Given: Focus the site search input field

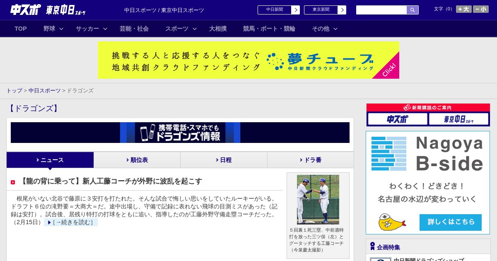Looking at the screenshot, I should click(381, 10).
